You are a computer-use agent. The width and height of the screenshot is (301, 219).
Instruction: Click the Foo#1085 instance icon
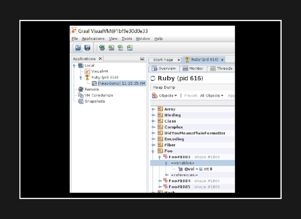click(x=165, y=186)
